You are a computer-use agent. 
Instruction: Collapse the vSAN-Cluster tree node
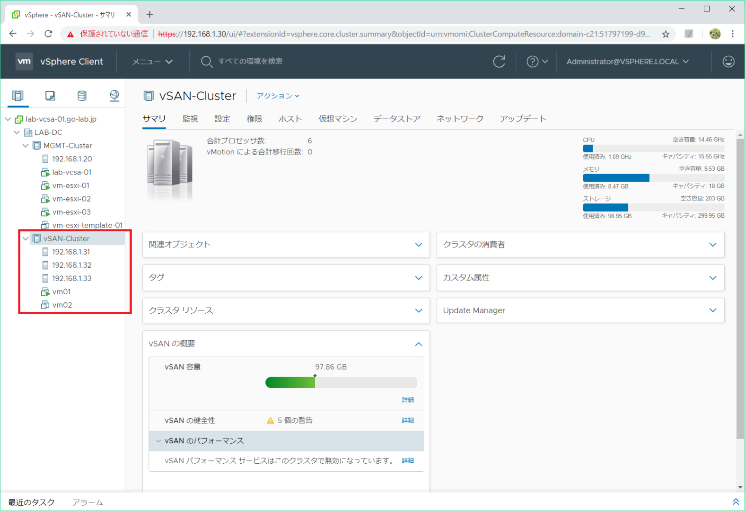tap(26, 238)
